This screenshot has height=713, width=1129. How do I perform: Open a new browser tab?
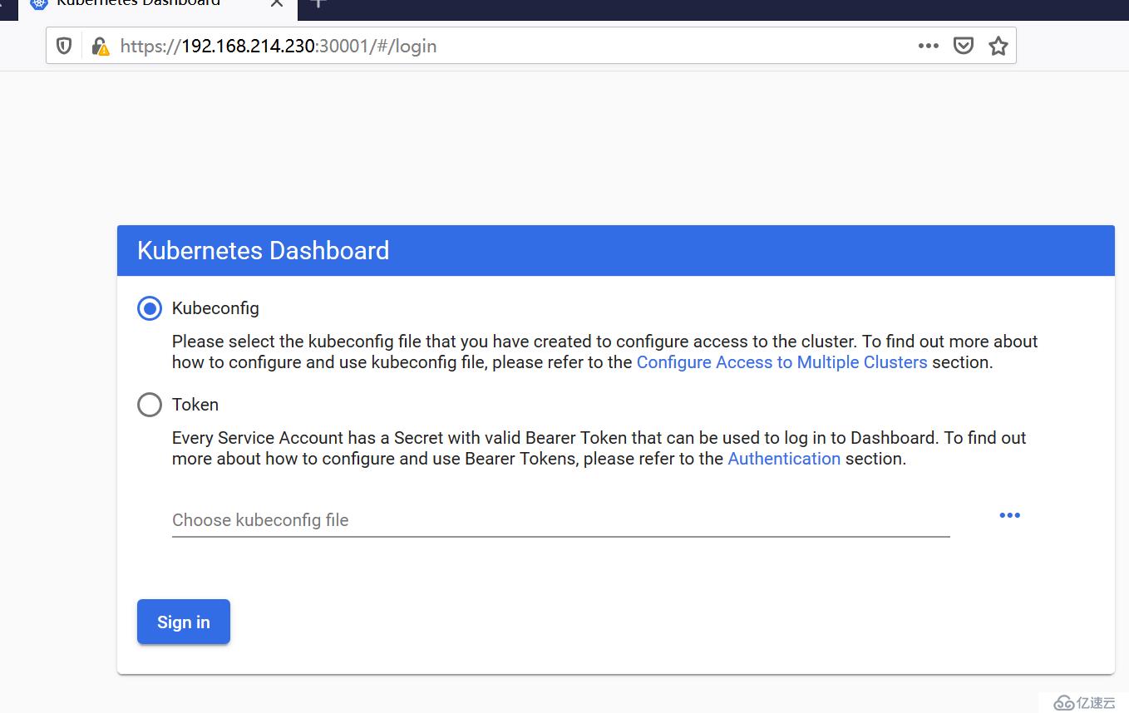(318, 3)
